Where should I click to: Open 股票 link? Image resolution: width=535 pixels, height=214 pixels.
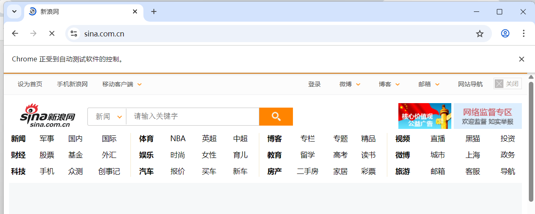tap(47, 155)
